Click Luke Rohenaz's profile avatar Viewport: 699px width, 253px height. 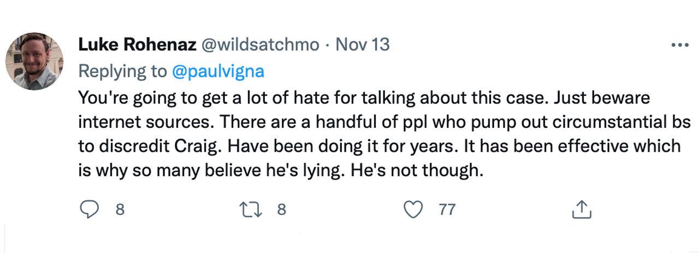pyautogui.click(x=32, y=61)
